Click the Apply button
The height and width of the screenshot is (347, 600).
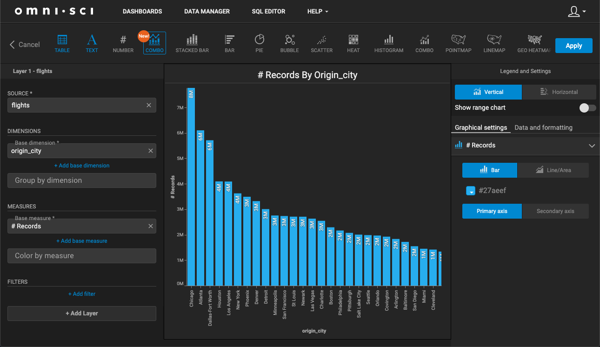(x=574, y=46)
